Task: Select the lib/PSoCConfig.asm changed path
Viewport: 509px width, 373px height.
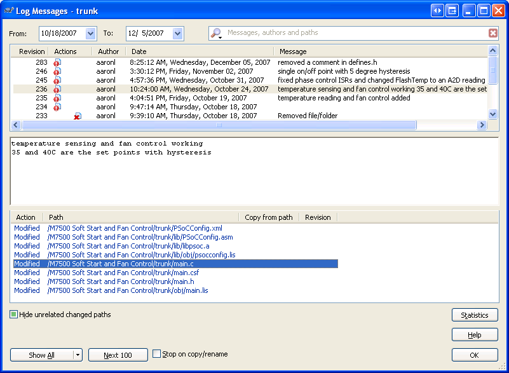Action: 140,237
